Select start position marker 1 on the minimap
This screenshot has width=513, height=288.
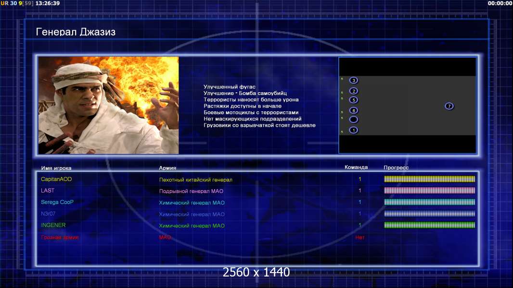(353, 130)
